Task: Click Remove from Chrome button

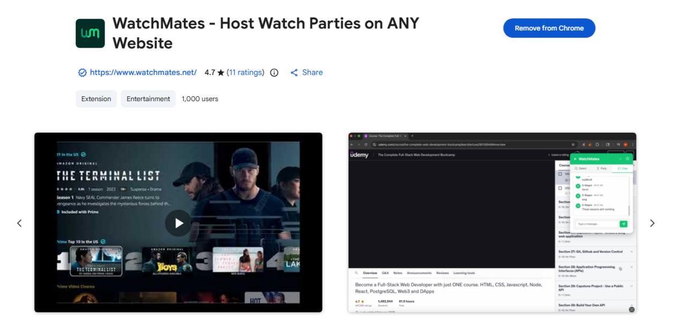Action: 549,28
